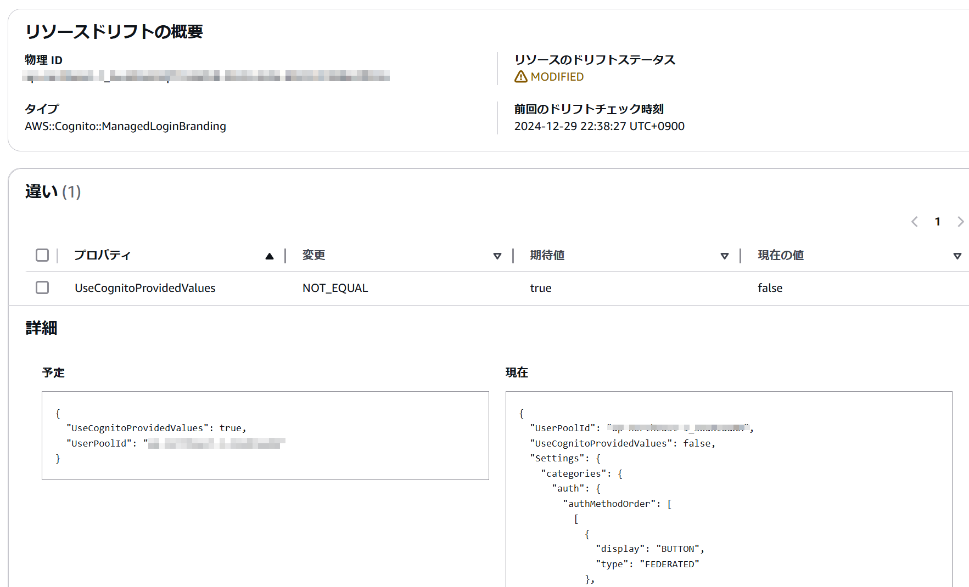Click the 違い section heading
The height and width of the screenshot is (587, 969).
(x=40, y=192)
